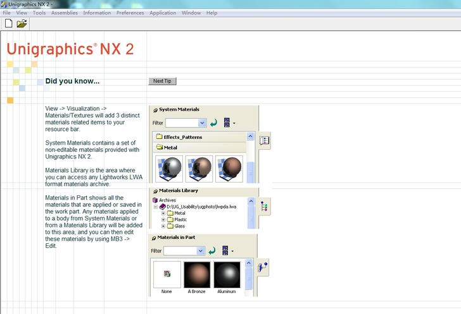Screen dimensions: 461x314
Task: Open the Preferences menu
Action: click(x=130, y=13)
